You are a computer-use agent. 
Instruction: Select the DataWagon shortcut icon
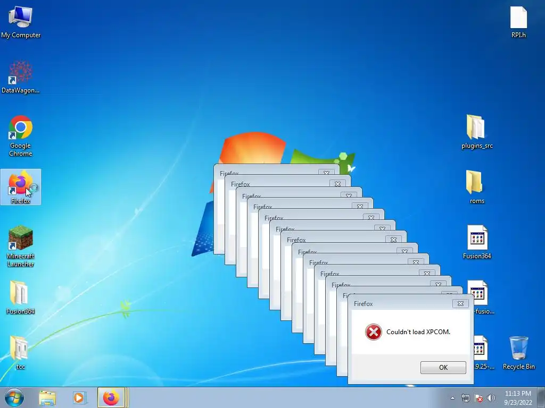(21, 77)
